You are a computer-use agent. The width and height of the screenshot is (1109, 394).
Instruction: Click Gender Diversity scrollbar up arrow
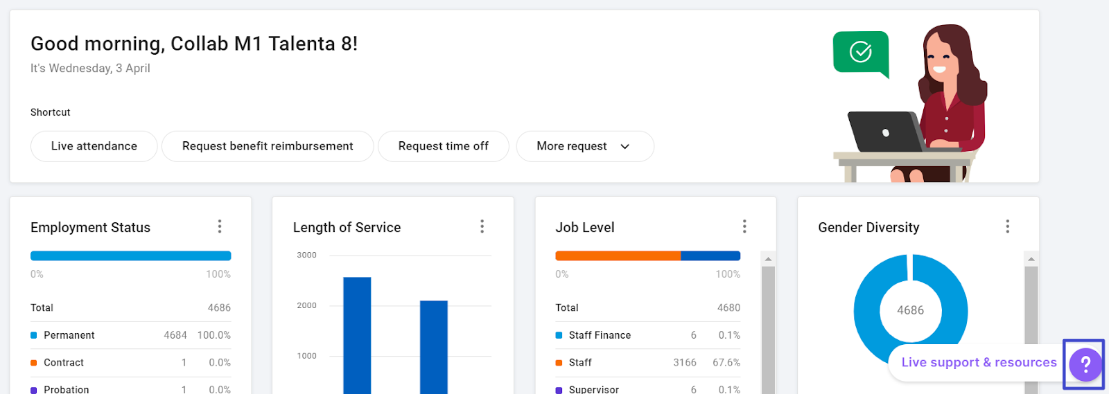pos(1031,259)
